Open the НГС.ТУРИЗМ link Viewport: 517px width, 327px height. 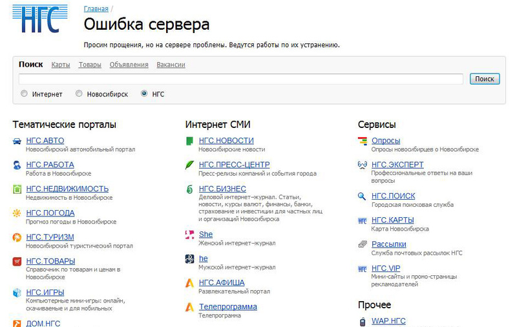click(x=50, y=237)
